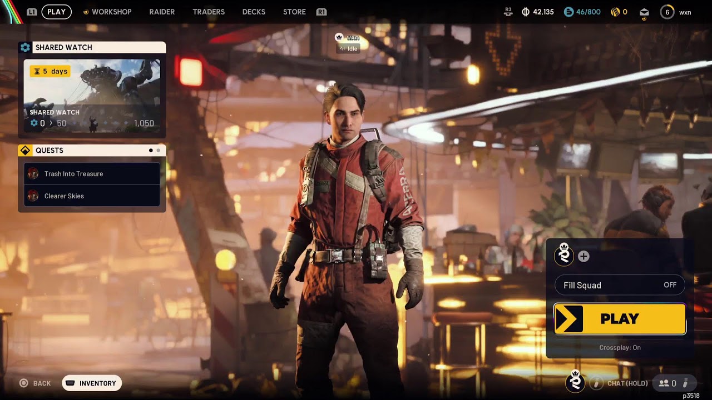Go to the Traders tab

tap(209, 12)
